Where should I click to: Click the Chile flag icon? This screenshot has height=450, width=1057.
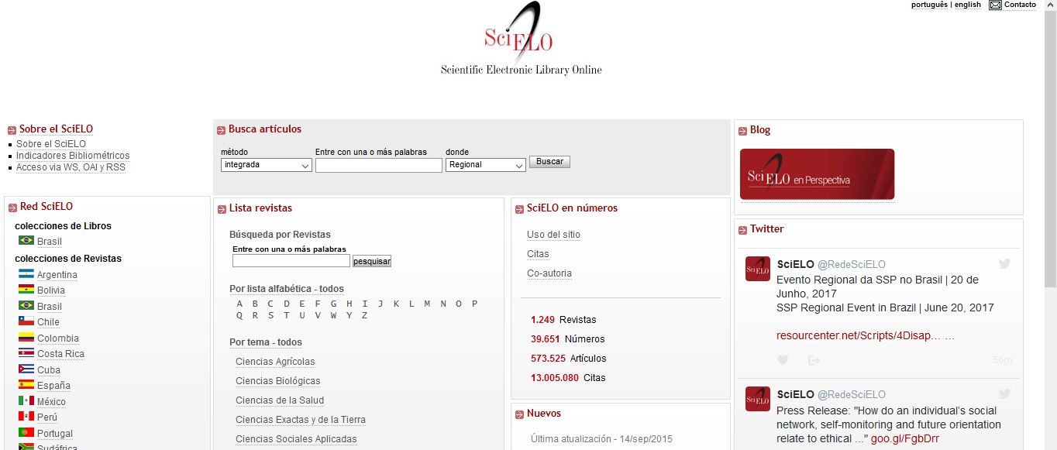[x=26, y=321]
